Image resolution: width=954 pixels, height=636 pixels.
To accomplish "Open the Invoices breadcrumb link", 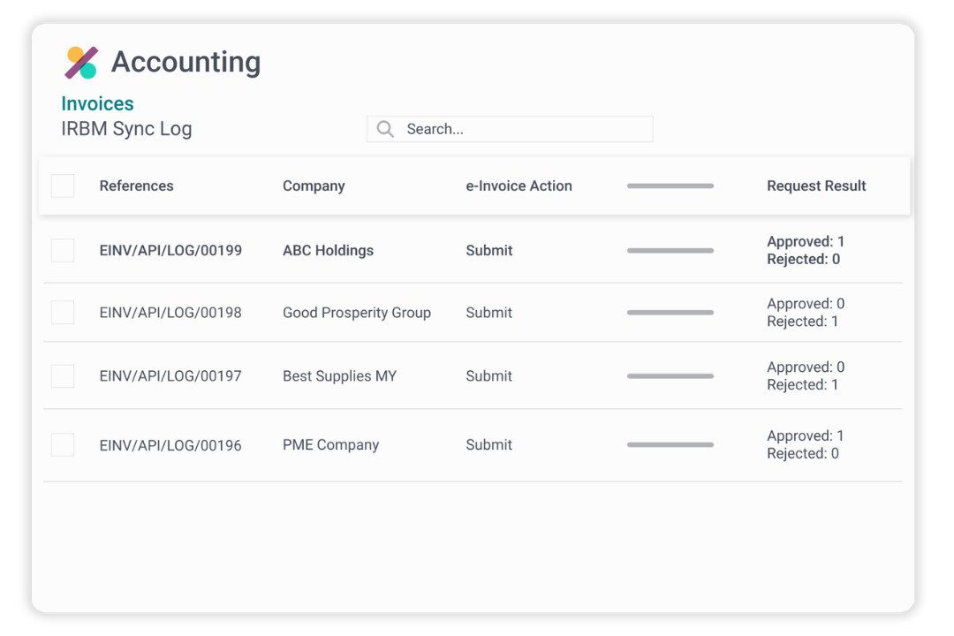I will click(97, 103).
